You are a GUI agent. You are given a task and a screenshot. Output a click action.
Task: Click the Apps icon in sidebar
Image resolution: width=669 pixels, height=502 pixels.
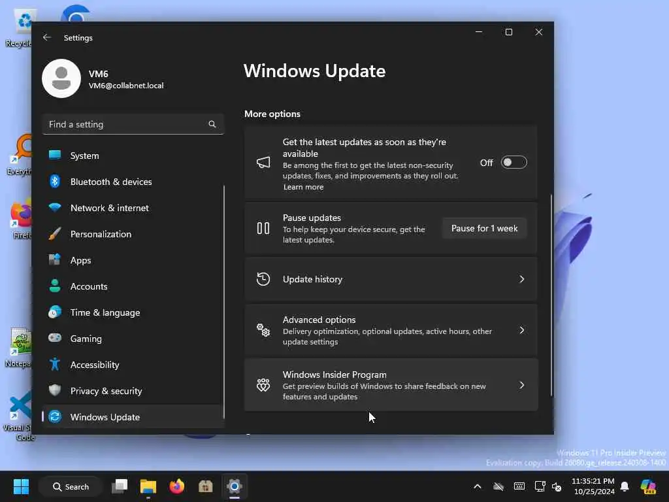click(x=55, y=260)
